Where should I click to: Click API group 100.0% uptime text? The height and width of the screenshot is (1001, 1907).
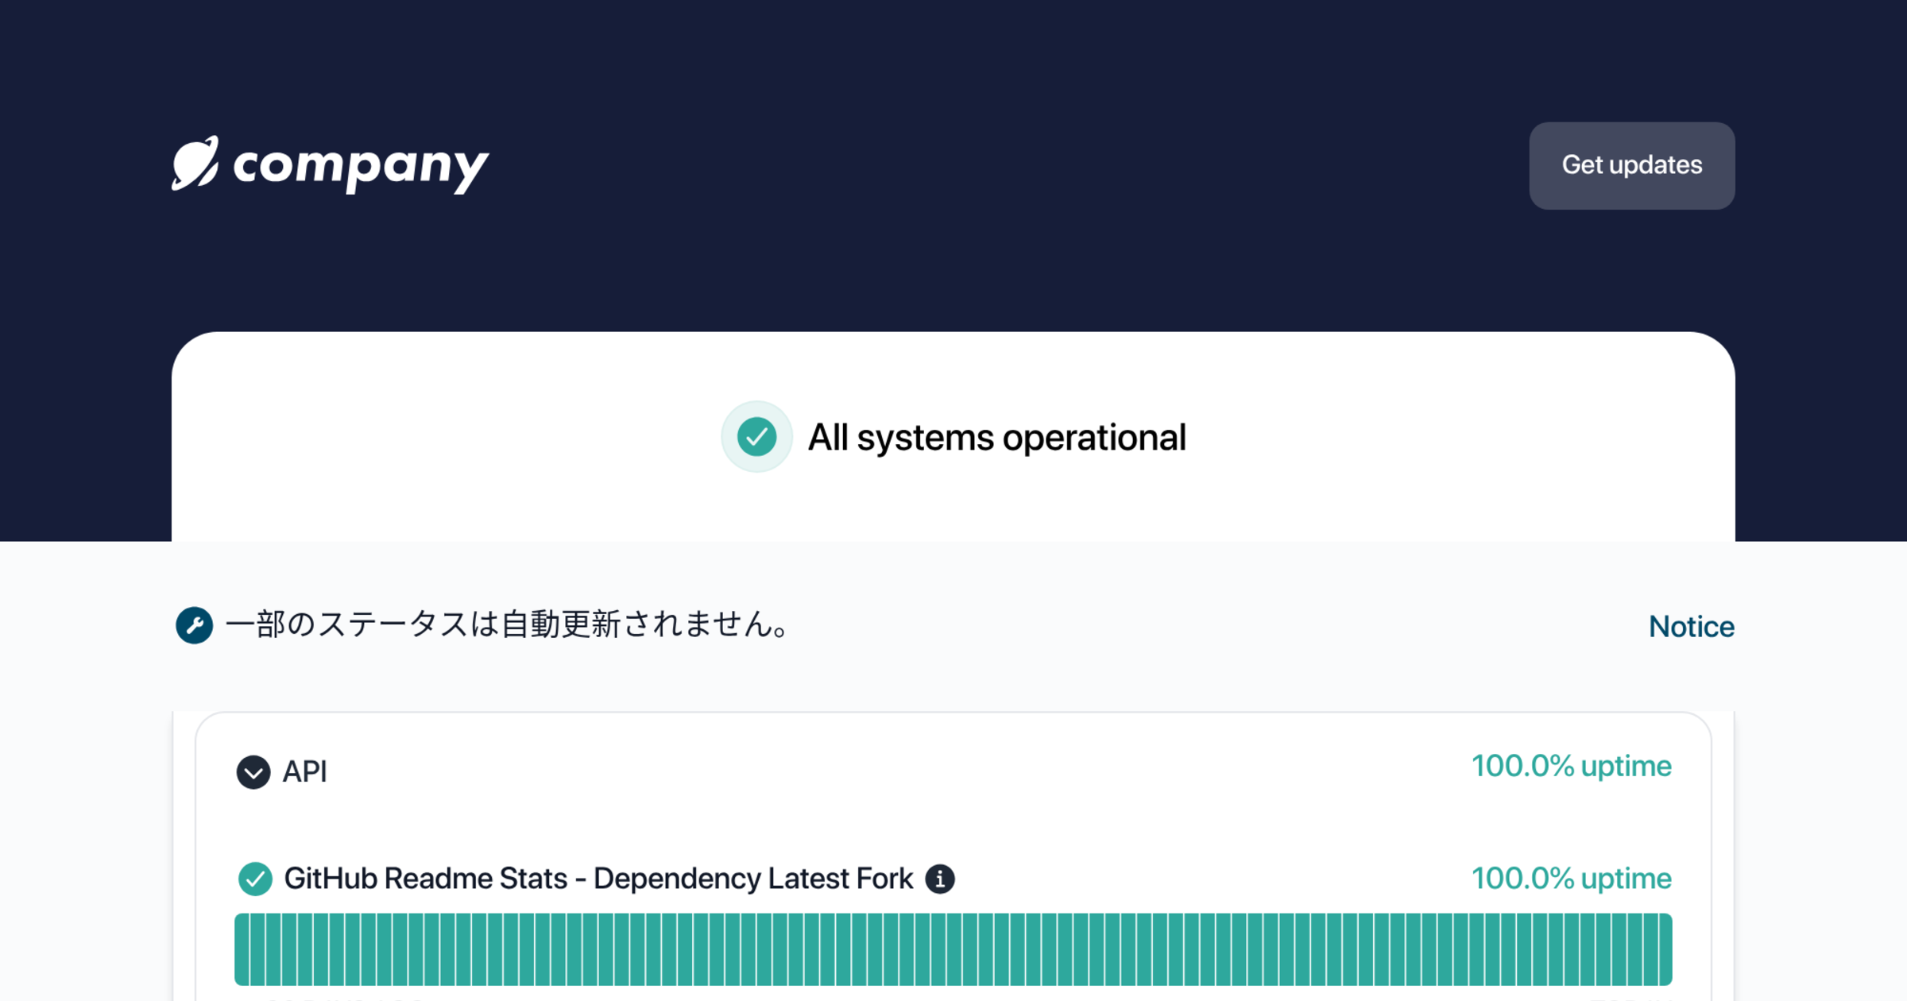pos(1571,767)
